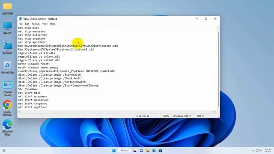Open the Windows Start button
274x154 pixels.
[114, 151]
